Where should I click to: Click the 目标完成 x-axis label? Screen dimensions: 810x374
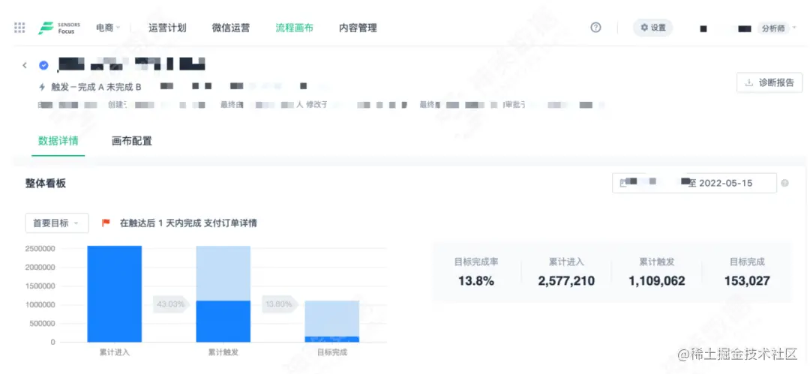click(x=332, y=352)
